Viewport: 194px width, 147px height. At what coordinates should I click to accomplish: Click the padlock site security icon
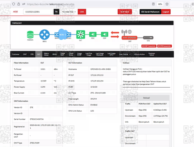pyautogui.click(x=19, y=4)
